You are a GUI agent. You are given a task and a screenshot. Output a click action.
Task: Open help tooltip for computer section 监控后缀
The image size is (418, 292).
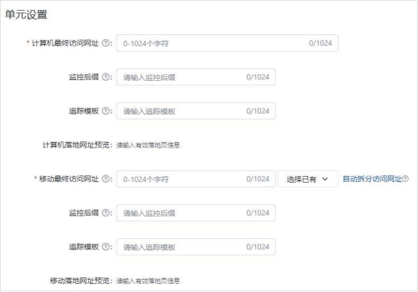pos(106,77)
